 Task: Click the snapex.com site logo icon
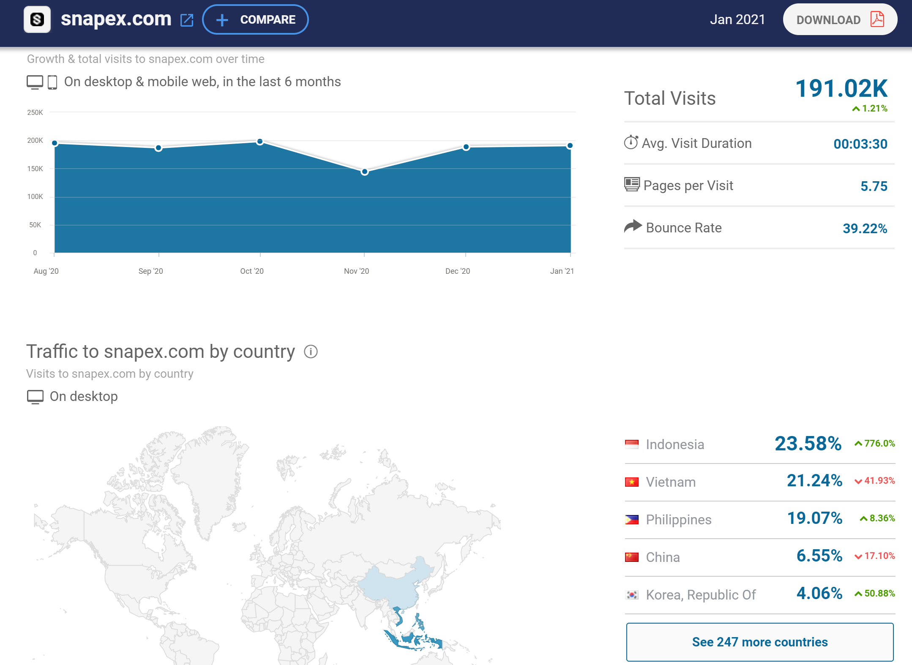point(37,19)
